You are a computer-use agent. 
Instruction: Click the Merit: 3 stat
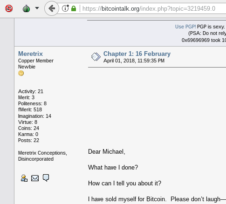[x=26, y=97]
